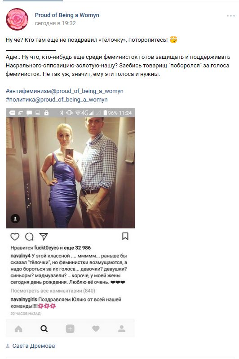Click the pink rose group avatar
This screenshot has height=359, width=239.
[17, 19]
